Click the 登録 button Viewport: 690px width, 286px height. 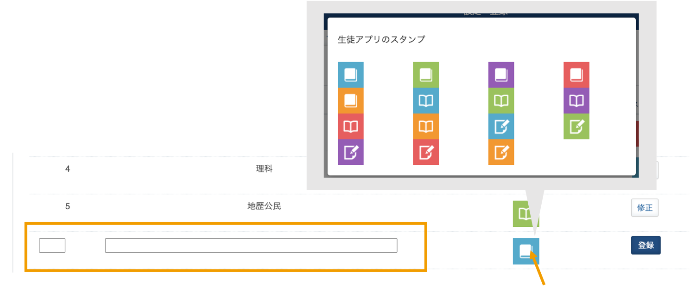click(x=646, y=245)
